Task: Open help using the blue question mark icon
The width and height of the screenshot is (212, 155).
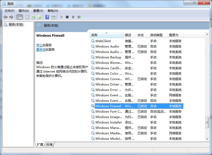Action: click(47, 17)
